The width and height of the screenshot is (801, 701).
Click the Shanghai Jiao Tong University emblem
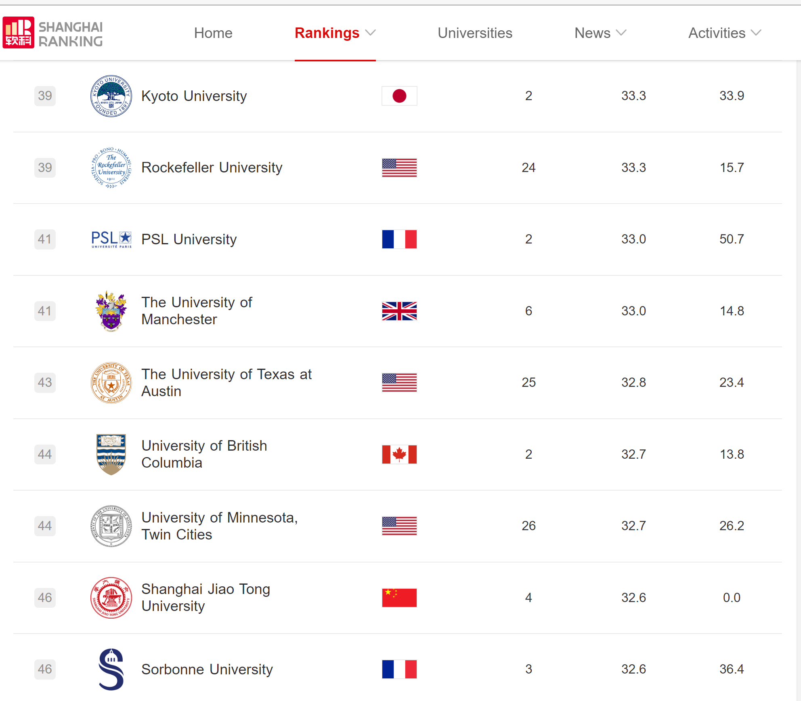coord(111,598)
